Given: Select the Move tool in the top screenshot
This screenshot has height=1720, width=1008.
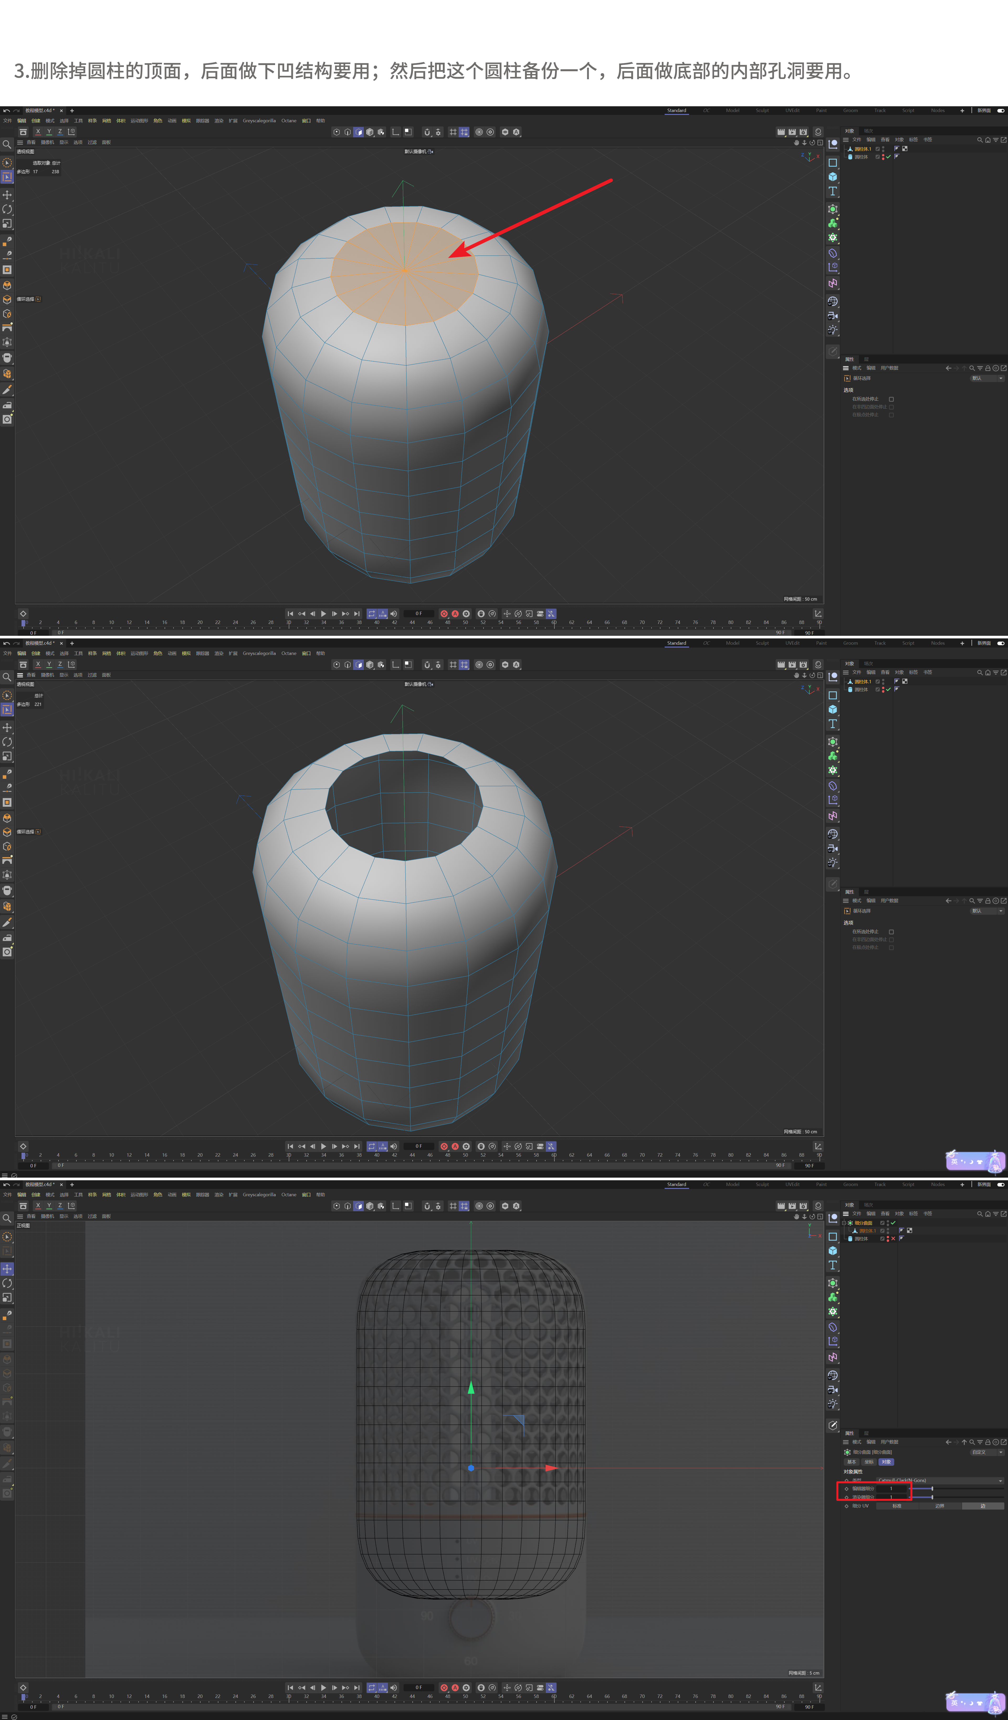Looking at the screenshot, I should 7,195.
